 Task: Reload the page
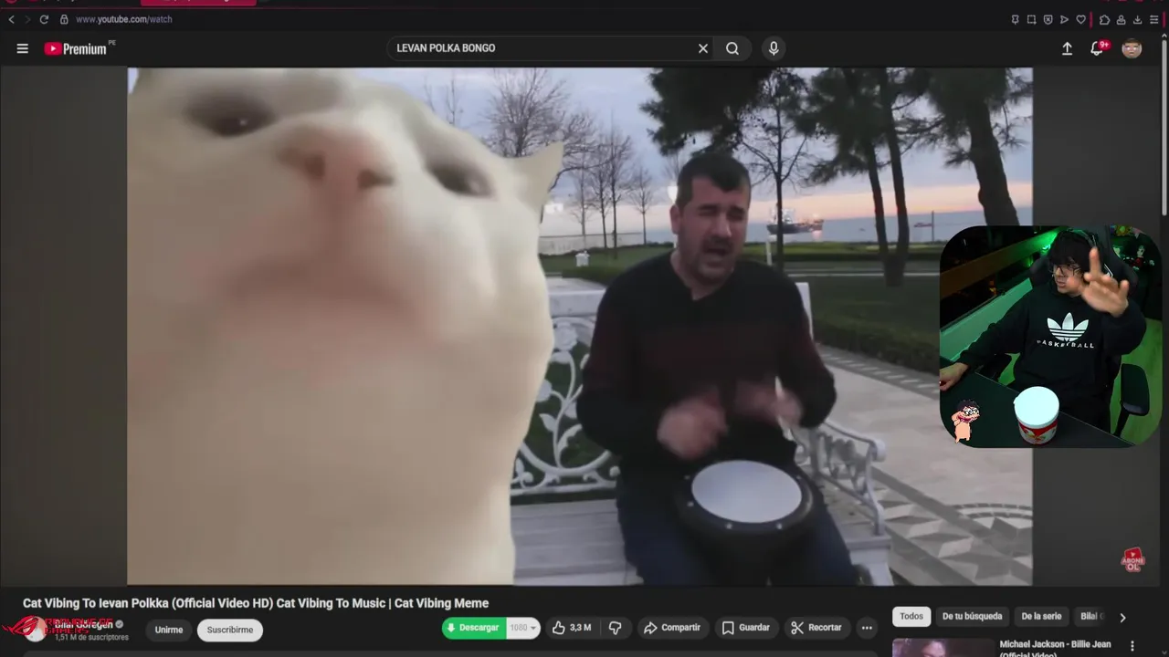[44, 19]
